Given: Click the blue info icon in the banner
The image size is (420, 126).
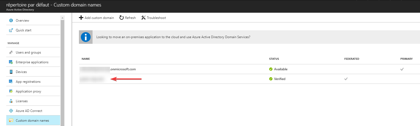Looking at the screenshot, I should (86, 37).
